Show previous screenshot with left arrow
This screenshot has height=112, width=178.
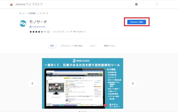[32, 83]
